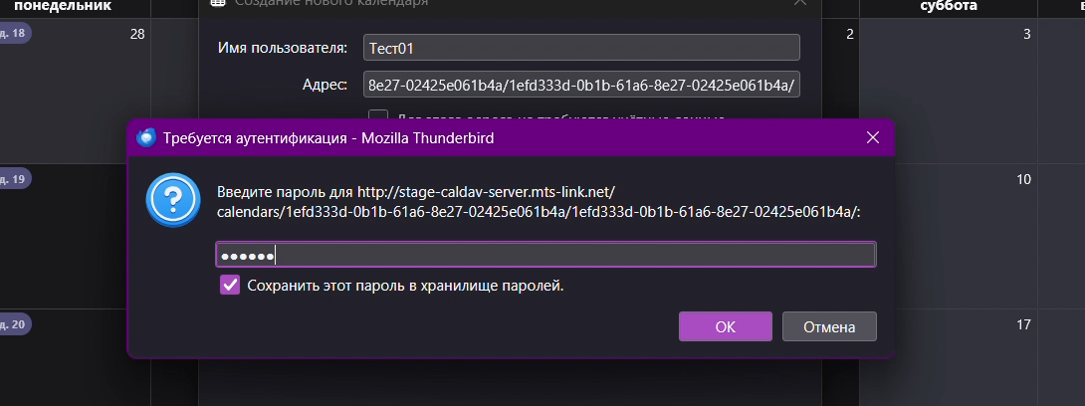The height and width of the screenshot is (406, 1085).
Task: Confirm the password with OK
Action: click(726, 326)
